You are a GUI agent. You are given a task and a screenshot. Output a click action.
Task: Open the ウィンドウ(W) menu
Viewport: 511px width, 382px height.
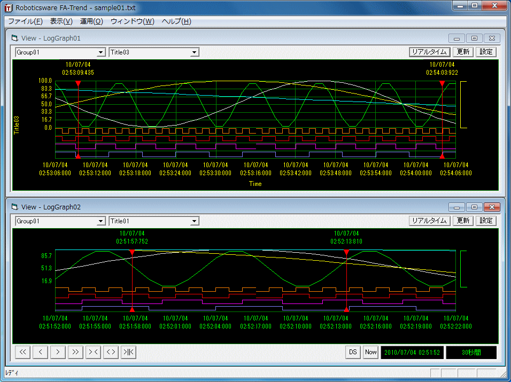(x=133, y=21)
